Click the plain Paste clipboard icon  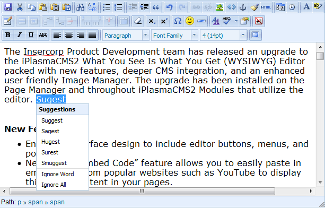point(43,7)
